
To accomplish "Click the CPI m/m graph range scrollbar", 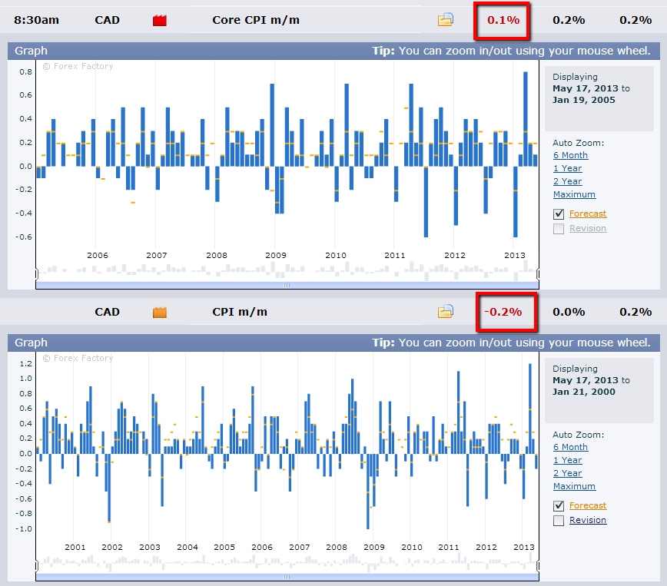I will (287, 577).
